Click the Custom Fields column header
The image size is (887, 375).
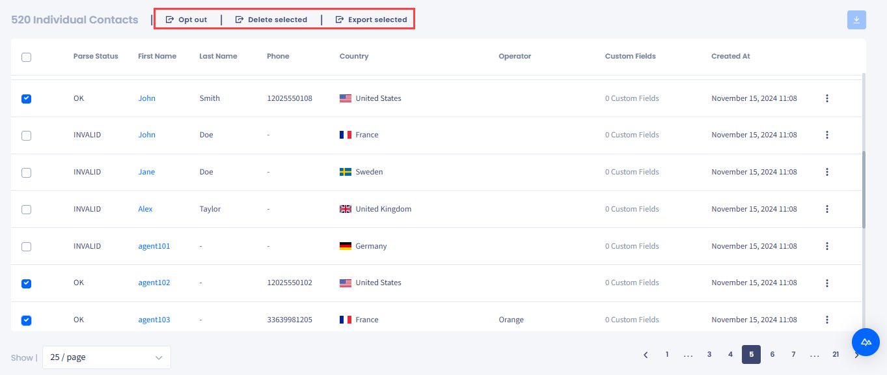631,56
